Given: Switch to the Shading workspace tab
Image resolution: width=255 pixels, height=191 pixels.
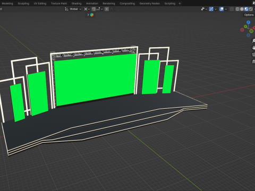Looking at the screenshot, I should click(76, 4).
